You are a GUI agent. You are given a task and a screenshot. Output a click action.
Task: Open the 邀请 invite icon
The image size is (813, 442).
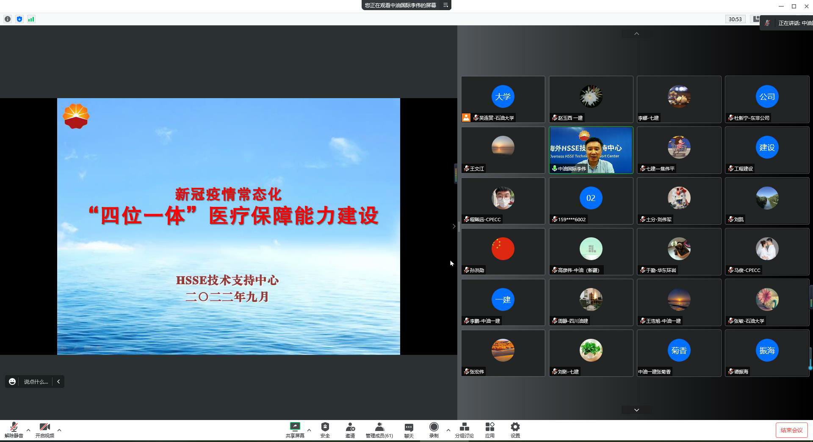tap(350, 430)
